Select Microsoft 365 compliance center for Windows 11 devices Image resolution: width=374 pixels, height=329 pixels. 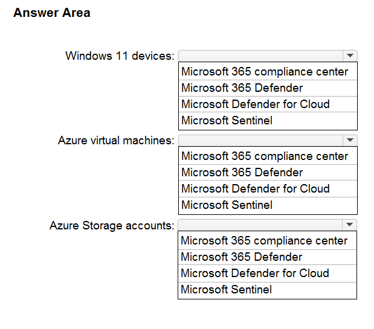268,71
